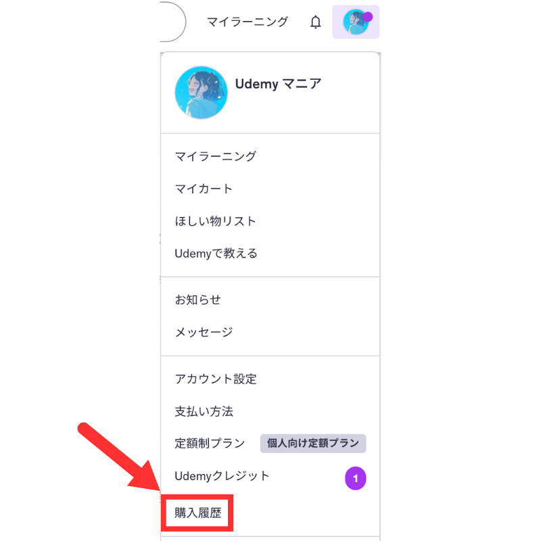Open メッセージ menu item
Viewport: 541px width, 541px height.
[204, 332]
